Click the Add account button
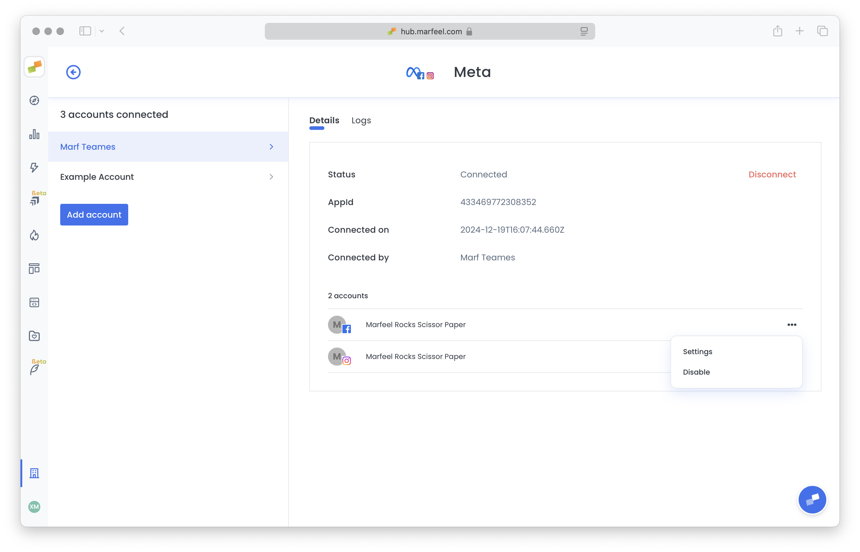 (x=94, y=214)
